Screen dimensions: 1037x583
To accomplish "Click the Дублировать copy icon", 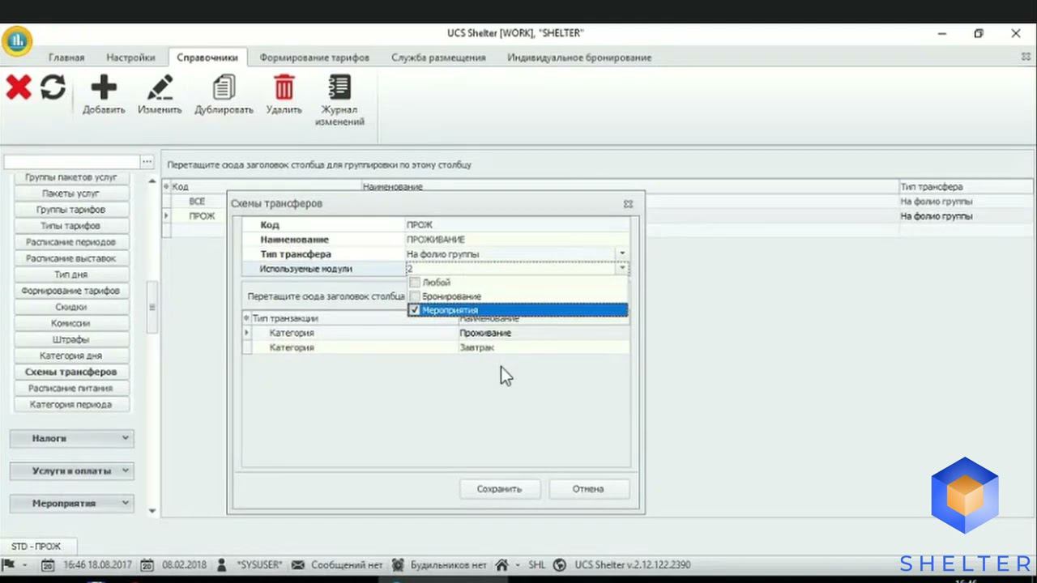I will click(x=224, y=87).
